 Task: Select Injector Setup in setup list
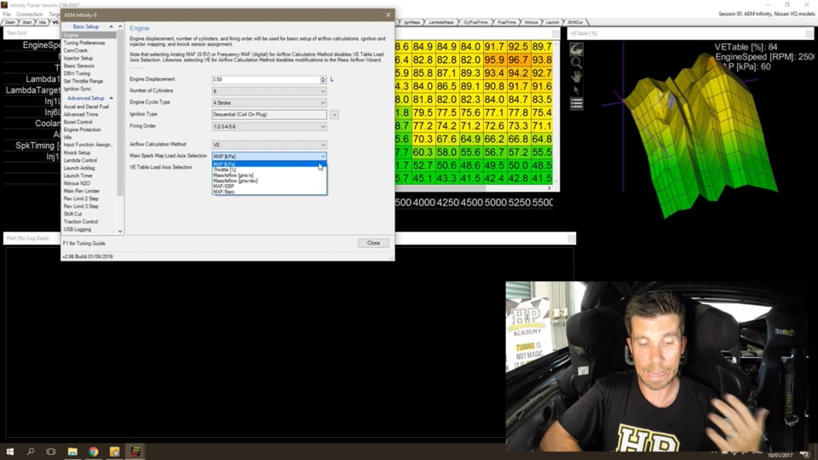tap(78, 59)
